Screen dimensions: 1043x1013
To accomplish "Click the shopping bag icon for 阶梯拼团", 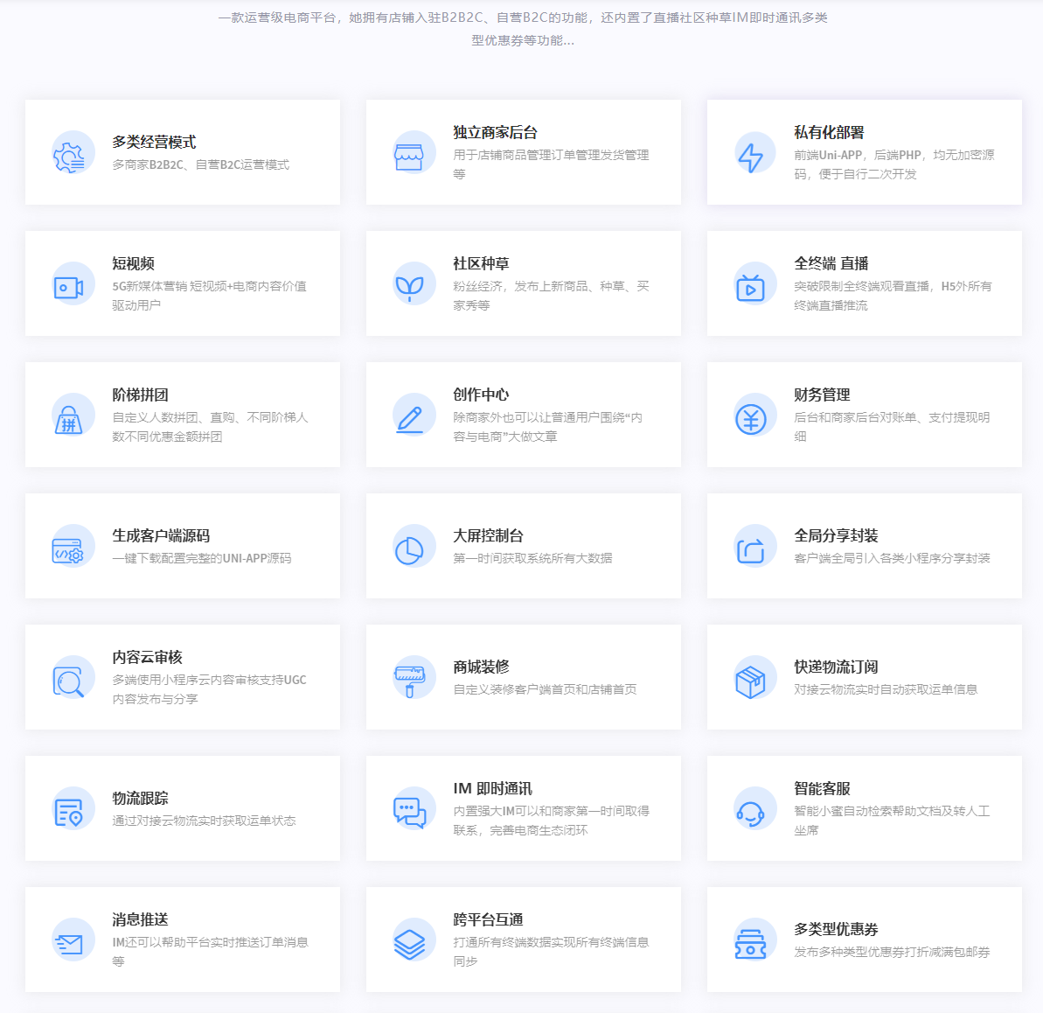I will coord(70,418).
